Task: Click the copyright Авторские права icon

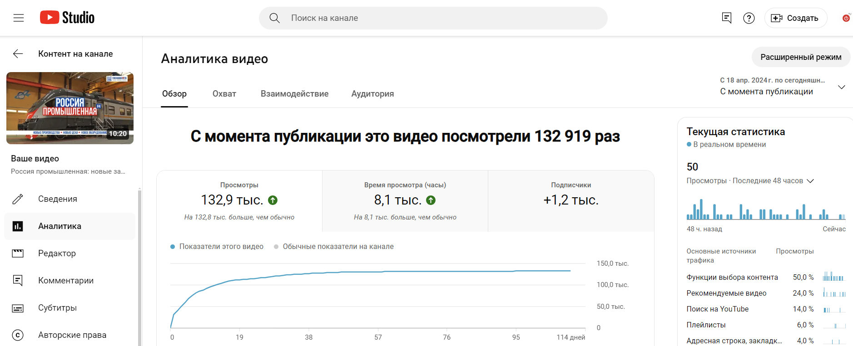Action: click(18, 335)
